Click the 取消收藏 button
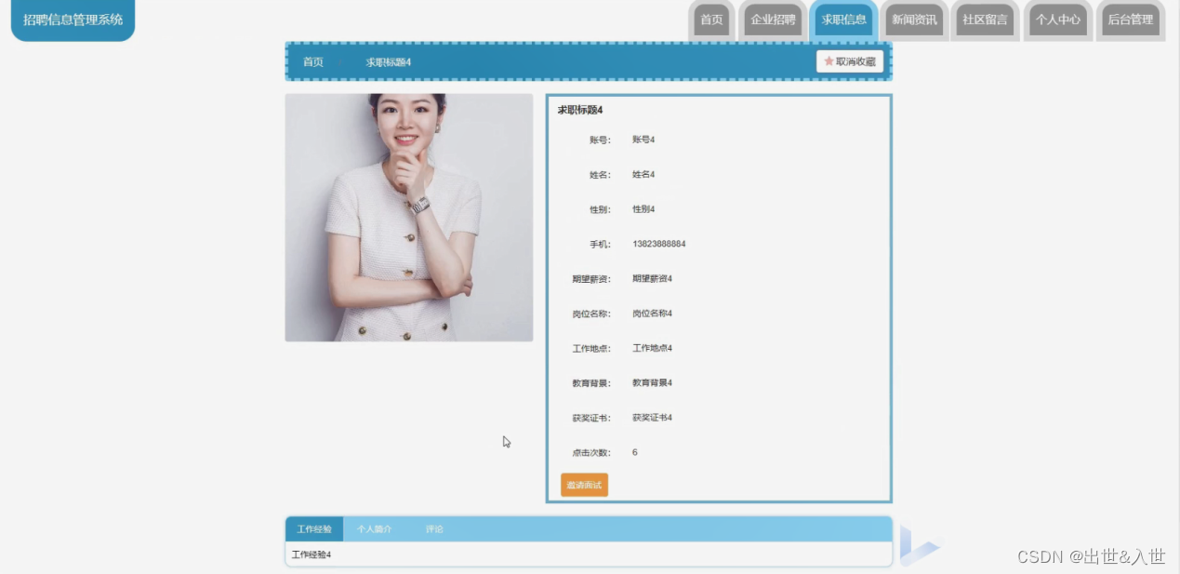This screenshot has width=1180, height=574. pyautogui.click(x=850, y=61)
